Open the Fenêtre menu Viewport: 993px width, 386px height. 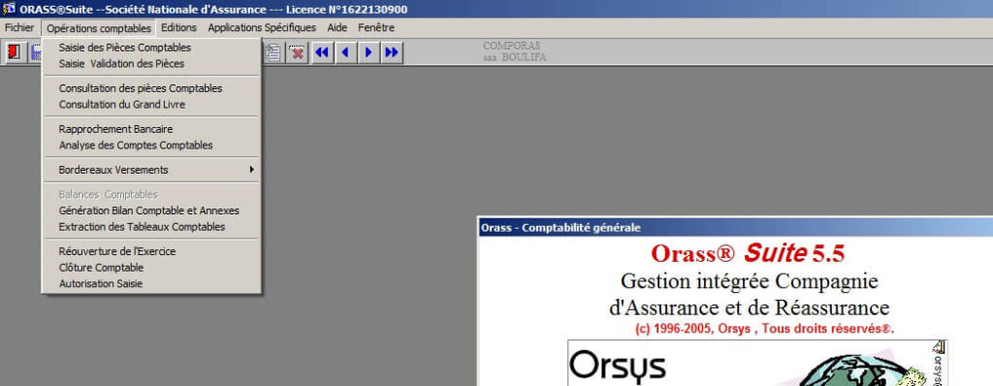[x=375, y=28]
